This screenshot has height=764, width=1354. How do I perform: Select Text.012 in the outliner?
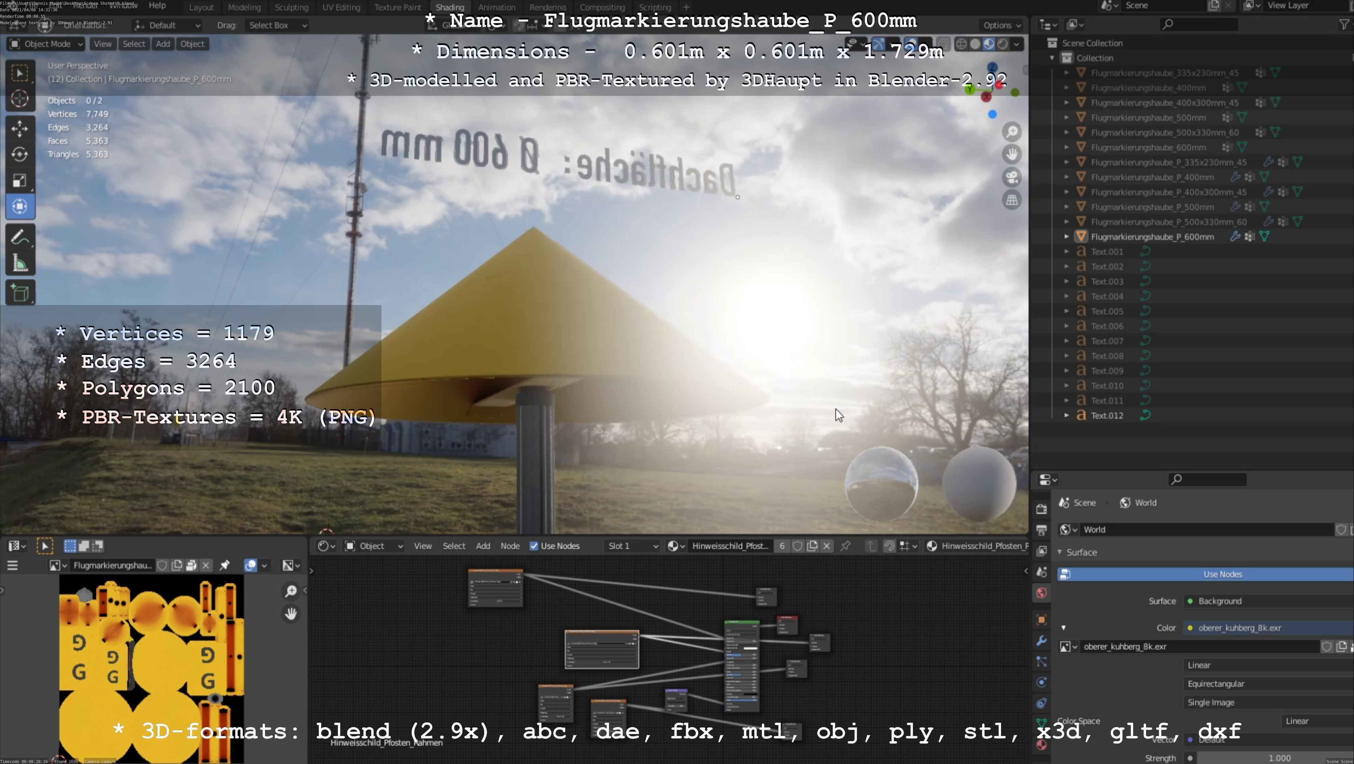[x=1107, y=415]
